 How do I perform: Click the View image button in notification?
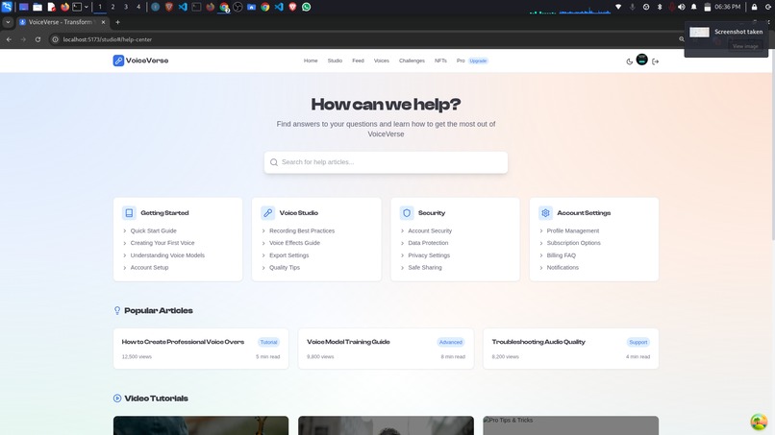(x=745, y=46)
